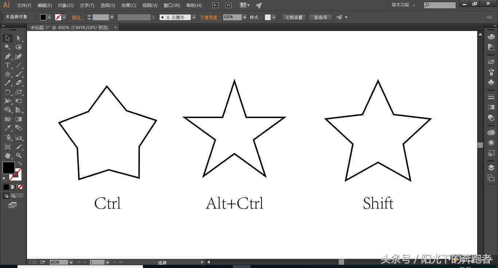The width and height of the screenshot is (498, 268).
Task: Select the Column Graph tool
Action: click(19, 138)
